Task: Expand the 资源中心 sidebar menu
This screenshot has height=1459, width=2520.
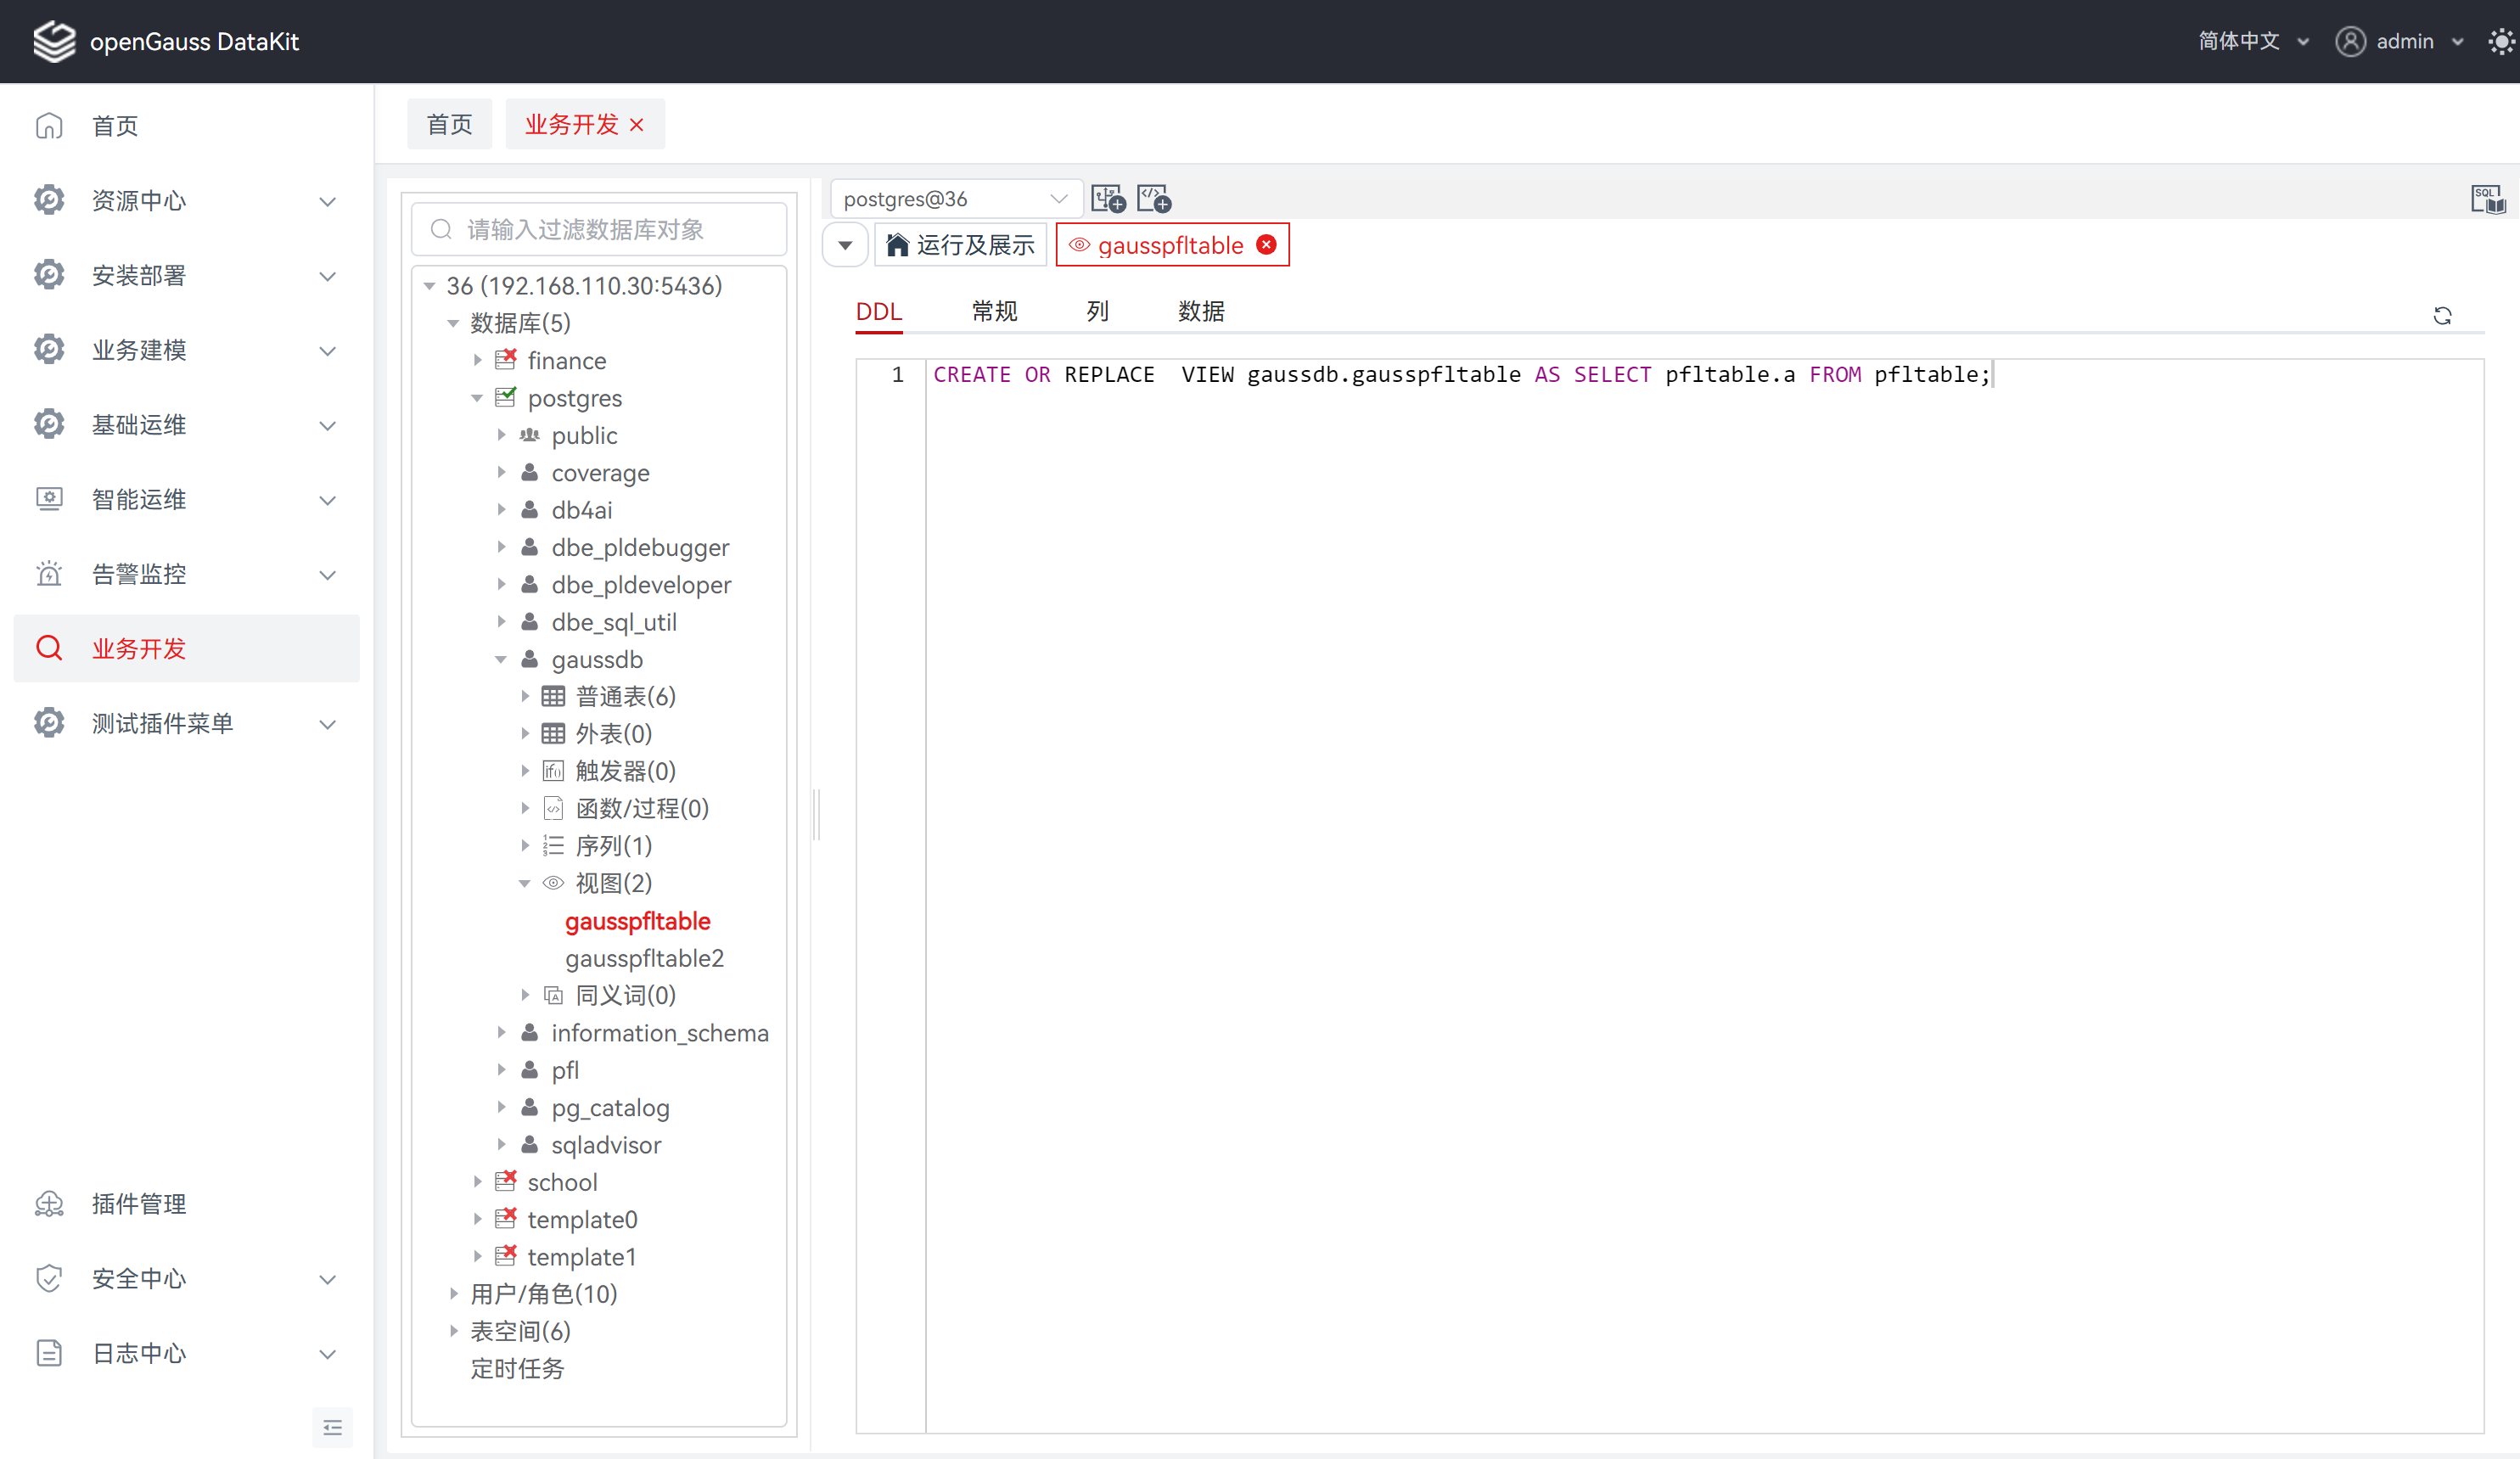Action: 186,201
